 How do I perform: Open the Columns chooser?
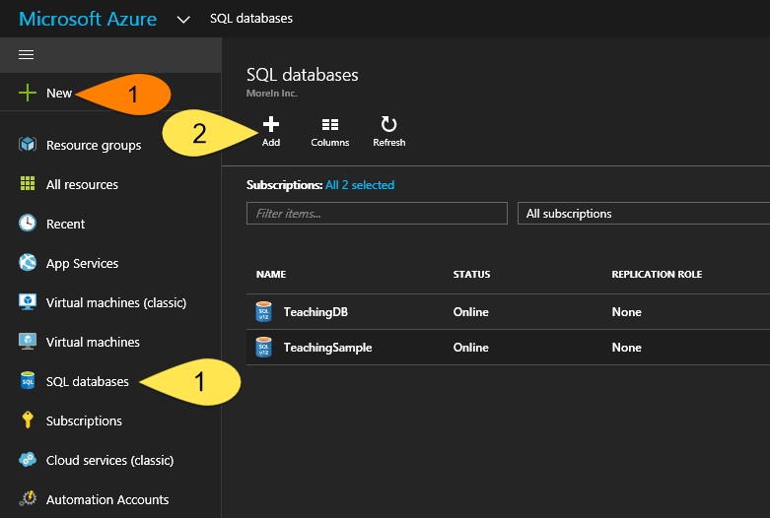(x=330, y=131)
